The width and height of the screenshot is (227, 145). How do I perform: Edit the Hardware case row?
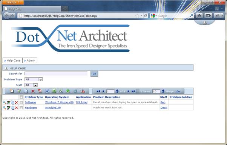coord(9,108)
